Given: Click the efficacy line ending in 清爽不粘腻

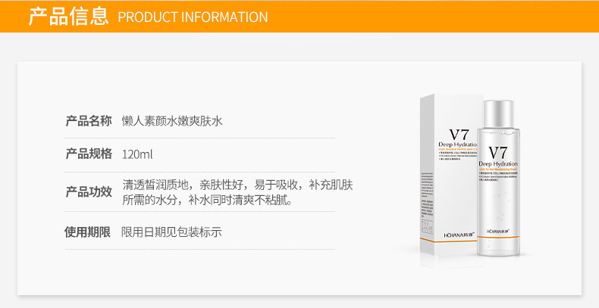Looking at the screenshot, I should (207, 200).
